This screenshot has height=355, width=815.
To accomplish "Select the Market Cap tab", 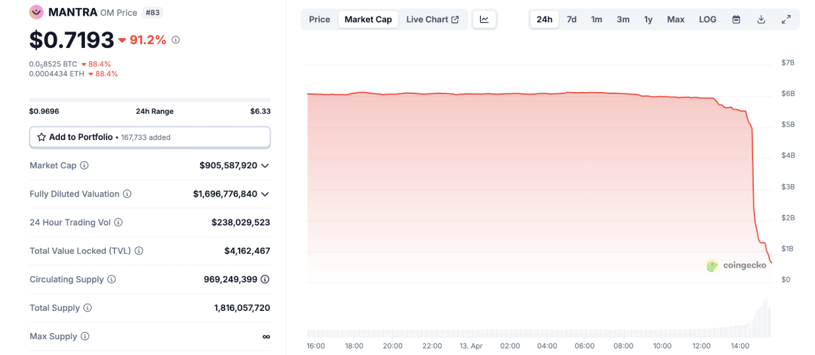I will 368,19.
